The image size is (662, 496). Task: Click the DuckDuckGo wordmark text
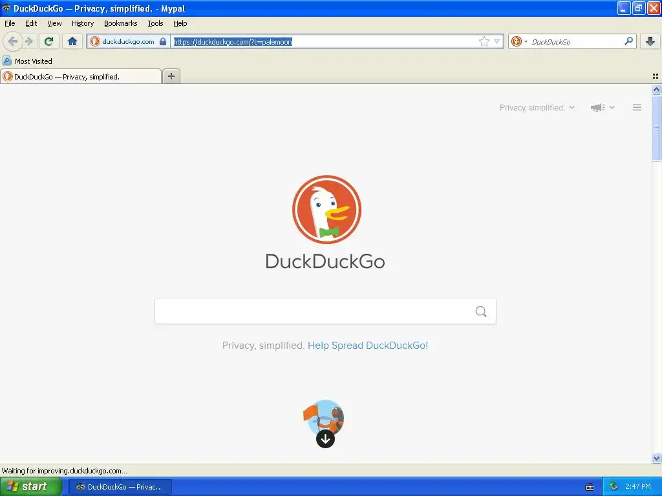325,262
